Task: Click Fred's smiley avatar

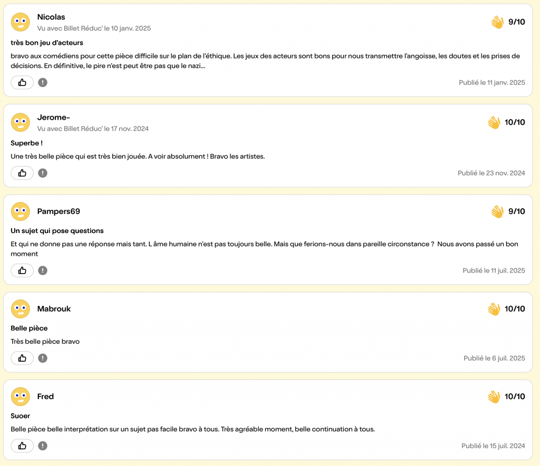Action: click(21, 396)
